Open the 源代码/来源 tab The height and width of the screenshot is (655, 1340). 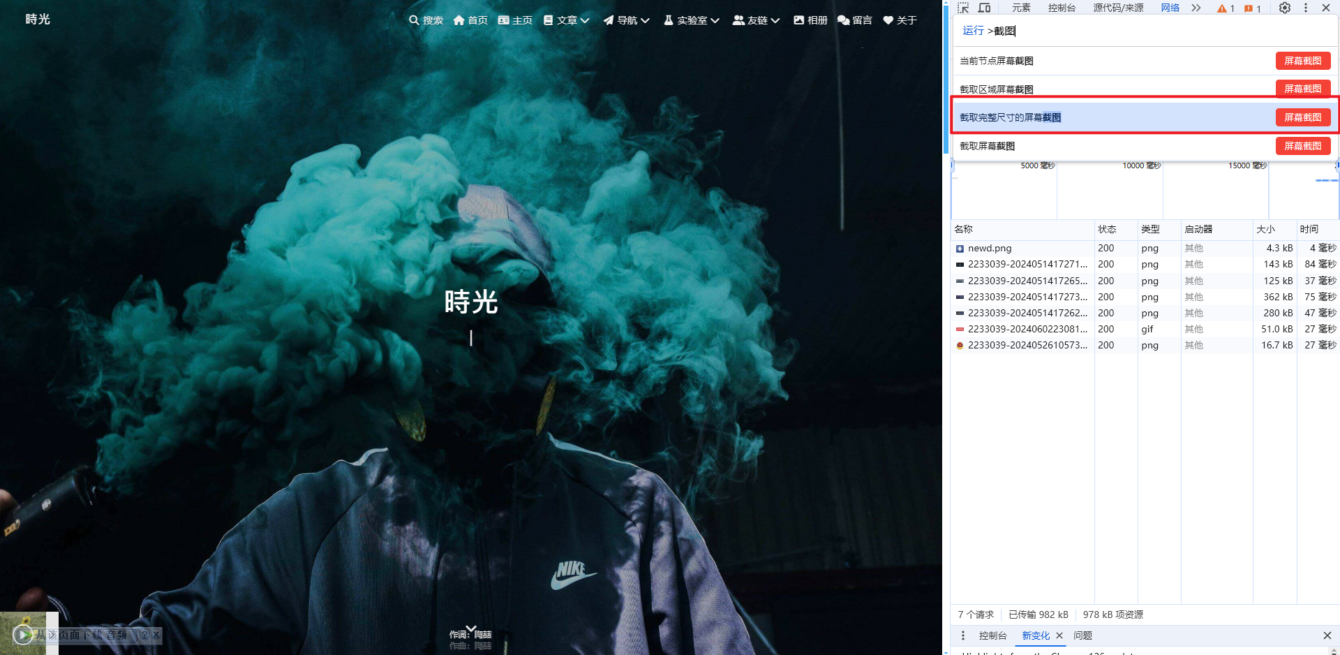click(x=1118, y=8)
